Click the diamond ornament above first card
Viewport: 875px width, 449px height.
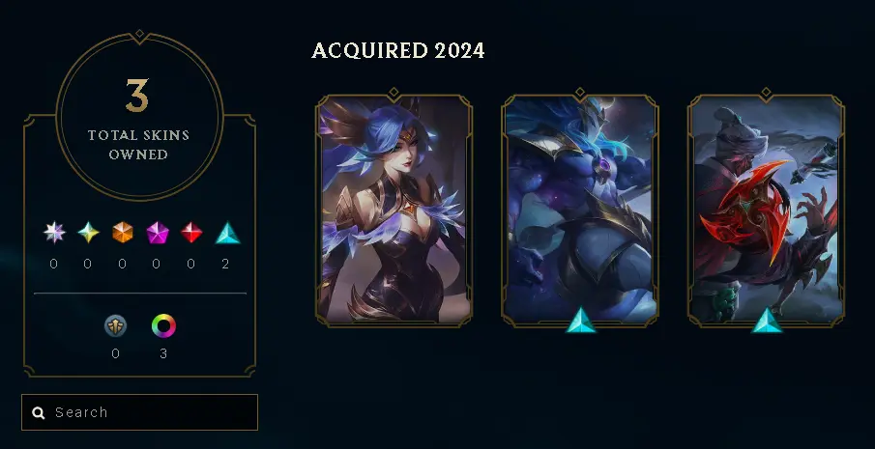point(394,92)
